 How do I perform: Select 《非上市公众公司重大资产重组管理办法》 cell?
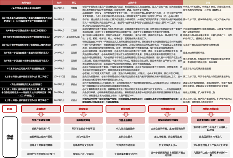coord(26,69)
